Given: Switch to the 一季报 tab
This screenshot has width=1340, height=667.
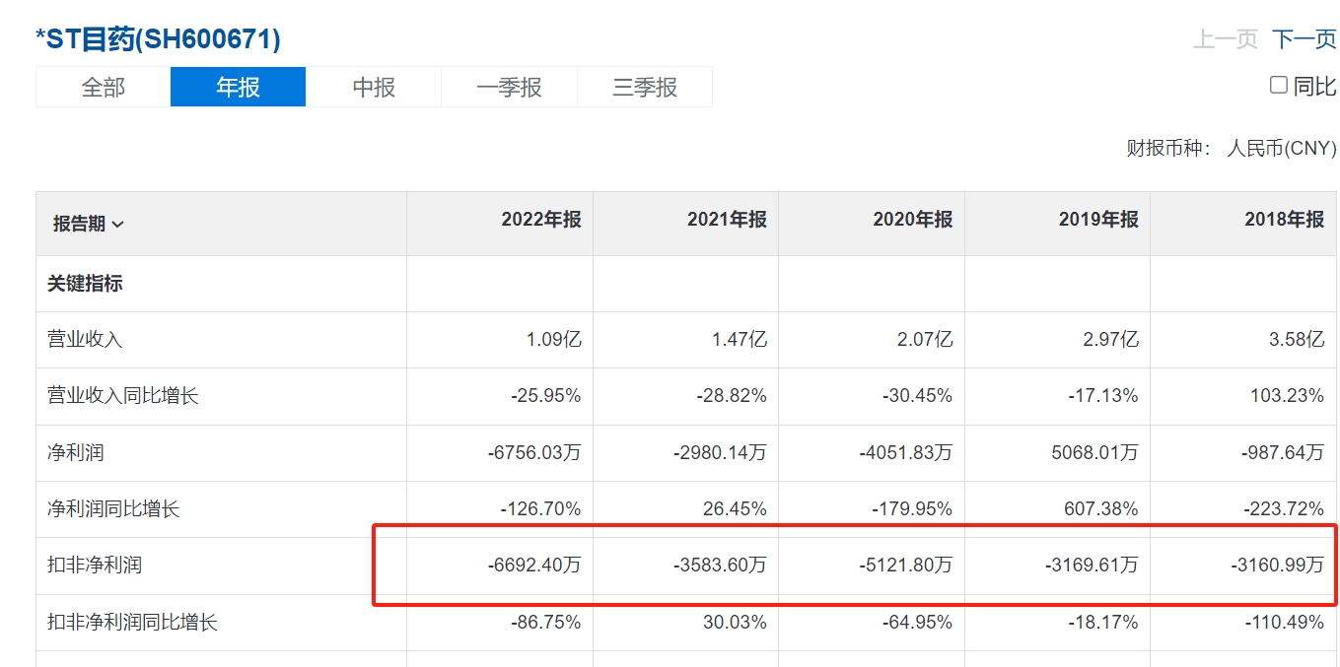Looking at the screenshot, I should pyautogui.click(x=509, y=87).
